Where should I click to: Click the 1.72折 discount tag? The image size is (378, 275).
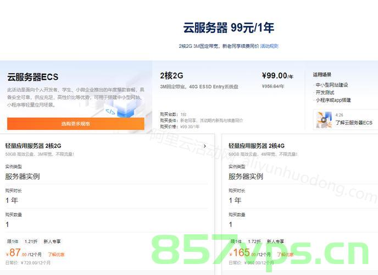[x=254, y=241]
